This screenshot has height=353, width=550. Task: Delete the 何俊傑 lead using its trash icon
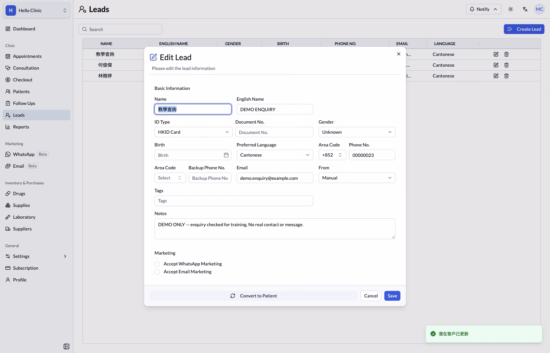pyautogui.click(x=506, y=65)
